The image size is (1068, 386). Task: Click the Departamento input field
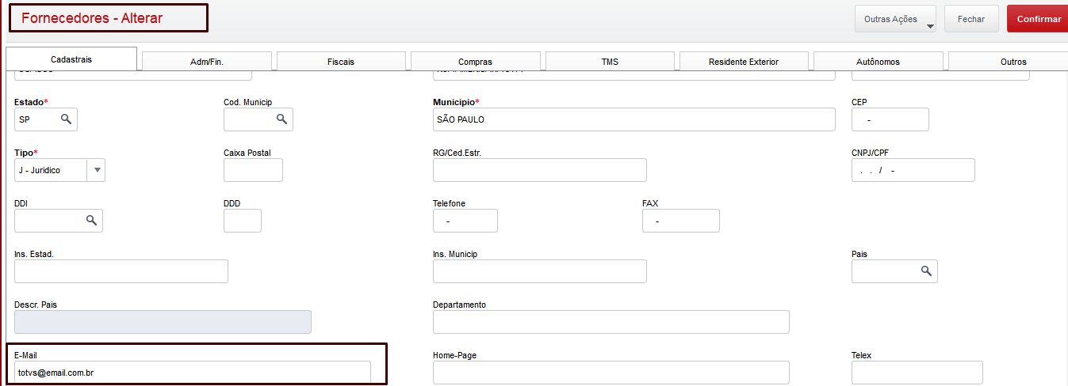(611, 322)
